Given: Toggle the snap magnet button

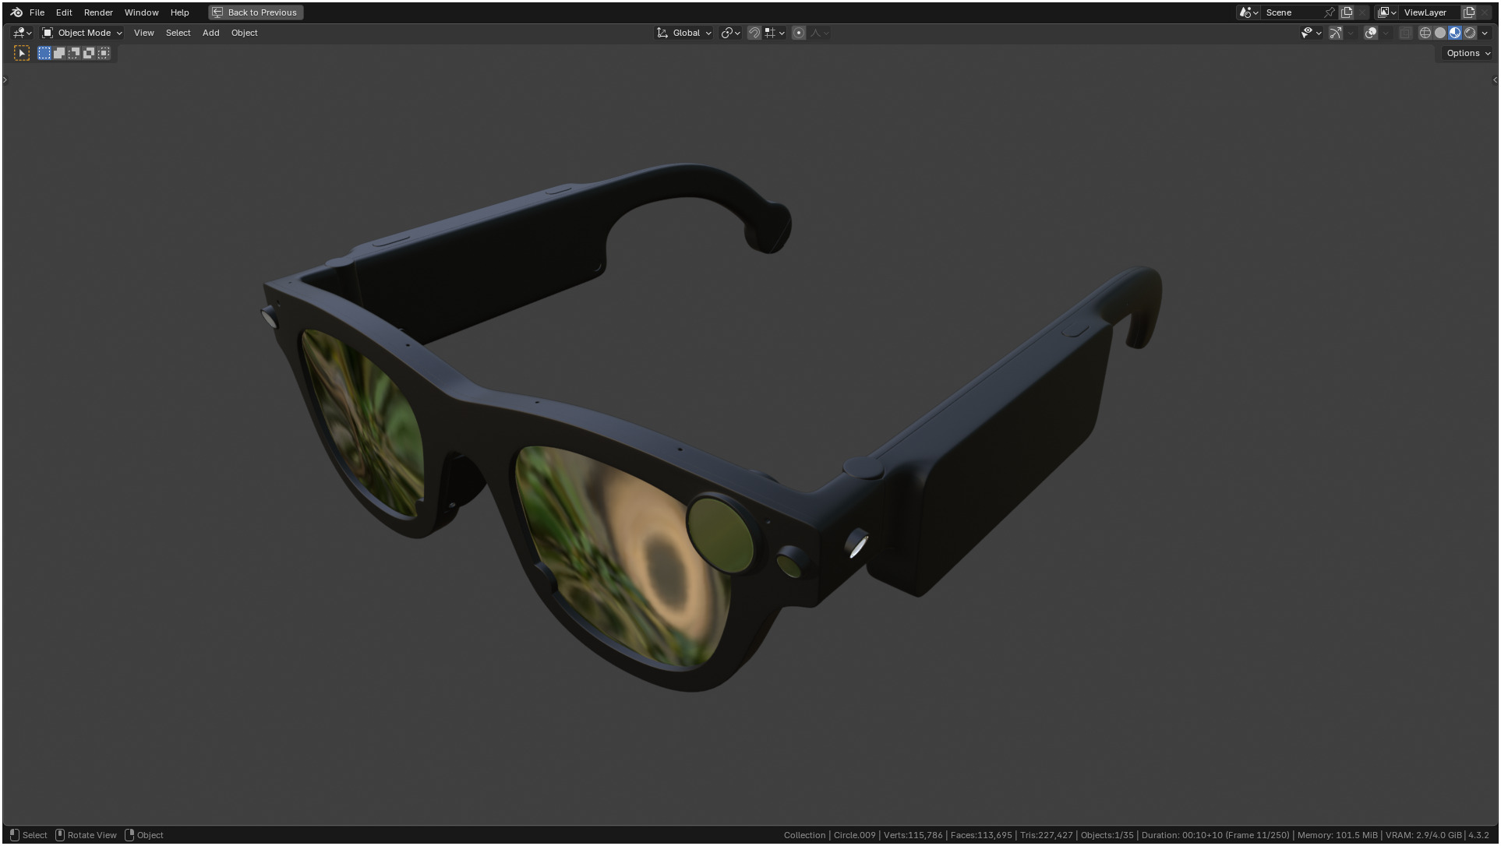Looking at the screenshot, I should coord(754,33).
